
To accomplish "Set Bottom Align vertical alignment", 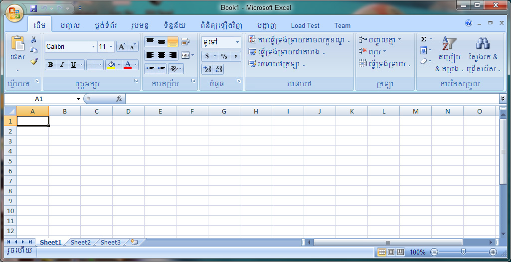I will pyautogui.click(x=172, y=42).
